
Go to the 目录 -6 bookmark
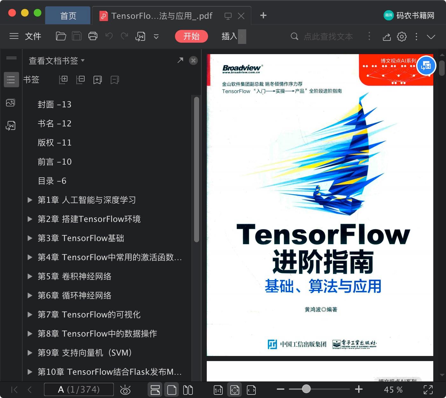click(52, 181)
